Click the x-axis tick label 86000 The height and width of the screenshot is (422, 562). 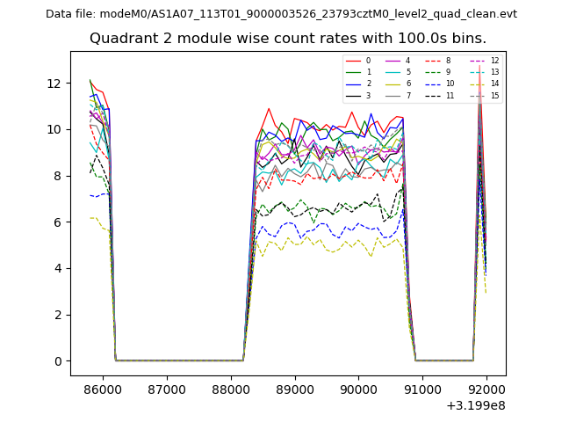(x=103, y=389)
